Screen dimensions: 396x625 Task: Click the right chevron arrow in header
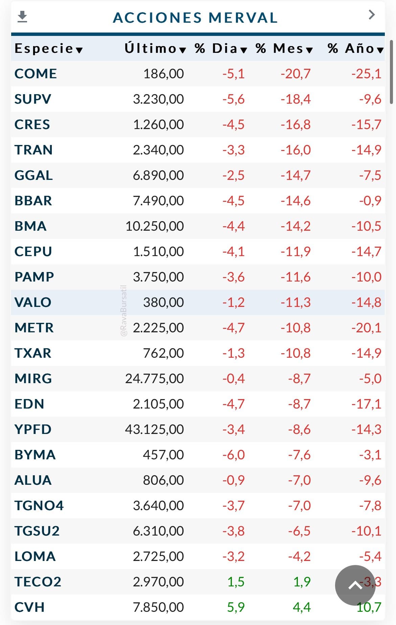(x=372, y=15)
